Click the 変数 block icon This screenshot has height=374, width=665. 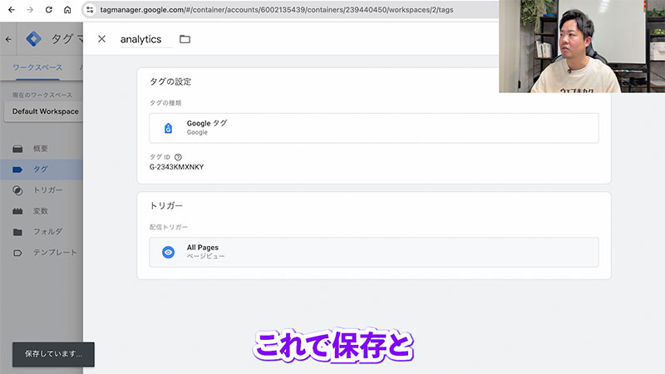tap(17, 211)
